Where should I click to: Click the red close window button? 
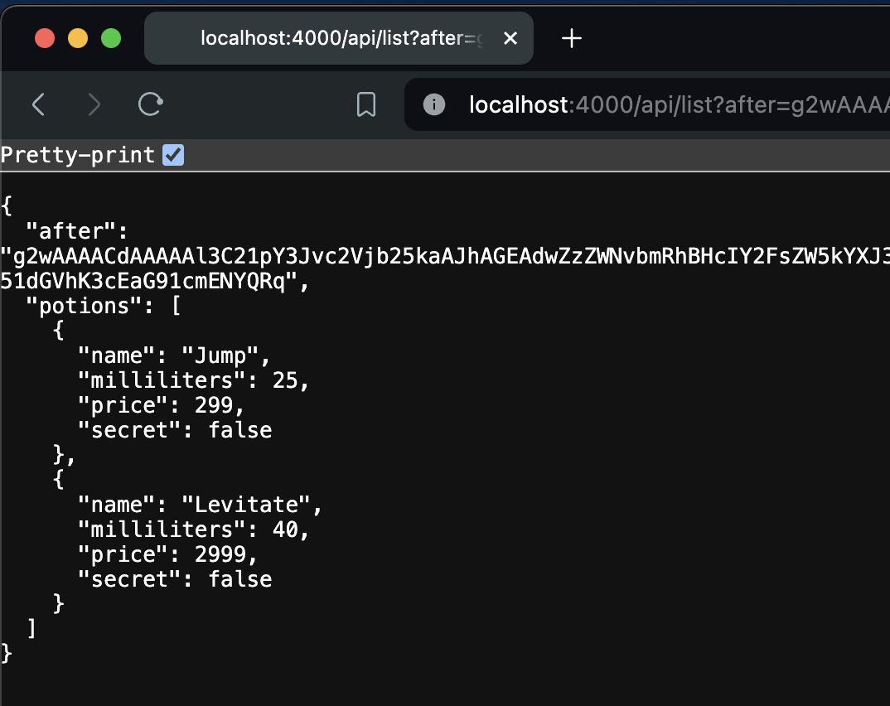click(x=45, y=38)
